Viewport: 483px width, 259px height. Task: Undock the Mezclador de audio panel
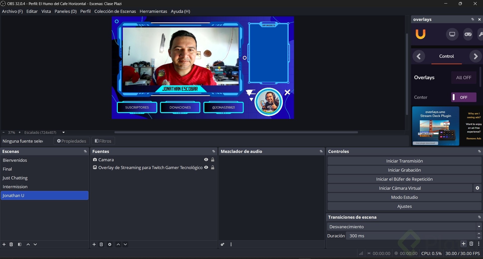click(321, 151)
